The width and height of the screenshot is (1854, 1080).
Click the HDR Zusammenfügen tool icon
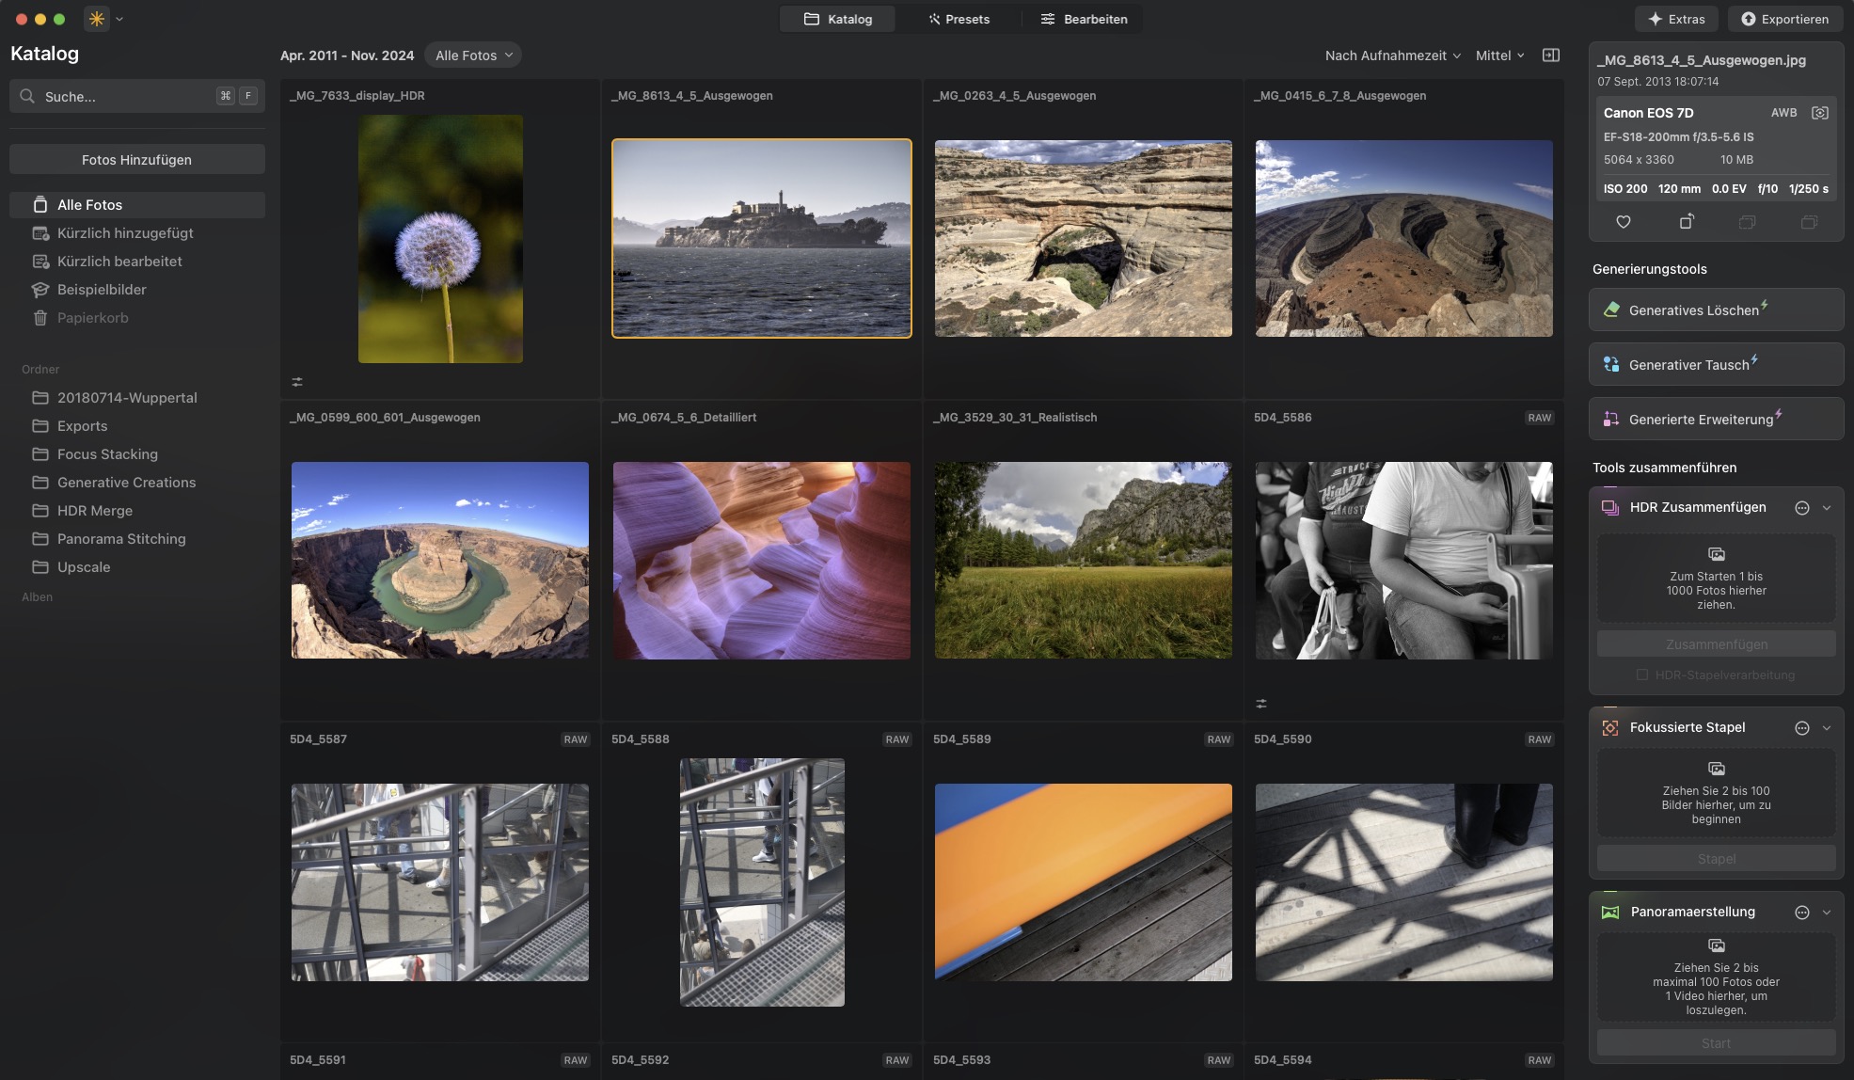click(x=1610, y=508)
